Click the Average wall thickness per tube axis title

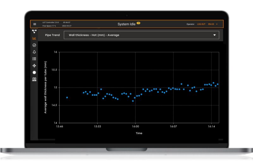45,87
